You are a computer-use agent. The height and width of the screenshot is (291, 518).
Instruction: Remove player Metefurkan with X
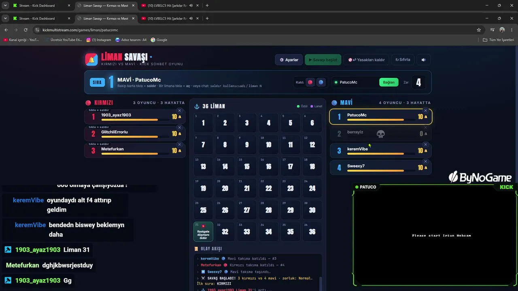coord(180,144)
